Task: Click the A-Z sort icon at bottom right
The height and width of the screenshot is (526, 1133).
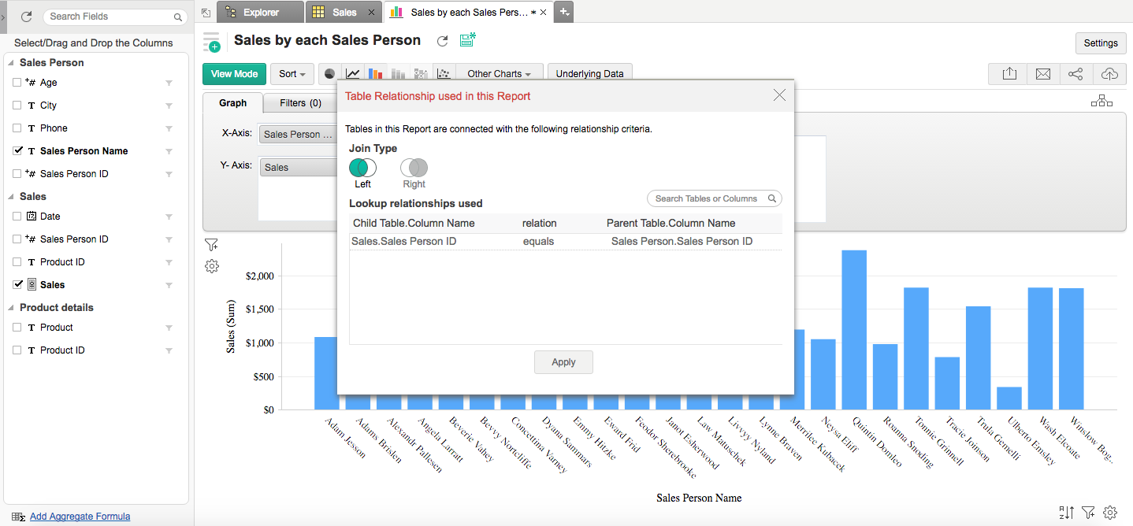Action: (x=1065, y=512)
